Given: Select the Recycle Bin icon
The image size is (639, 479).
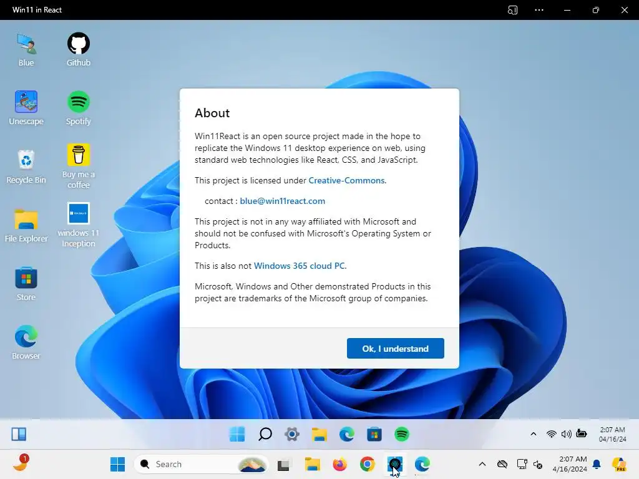Looking at the screenshot, I should coord(26,167).
